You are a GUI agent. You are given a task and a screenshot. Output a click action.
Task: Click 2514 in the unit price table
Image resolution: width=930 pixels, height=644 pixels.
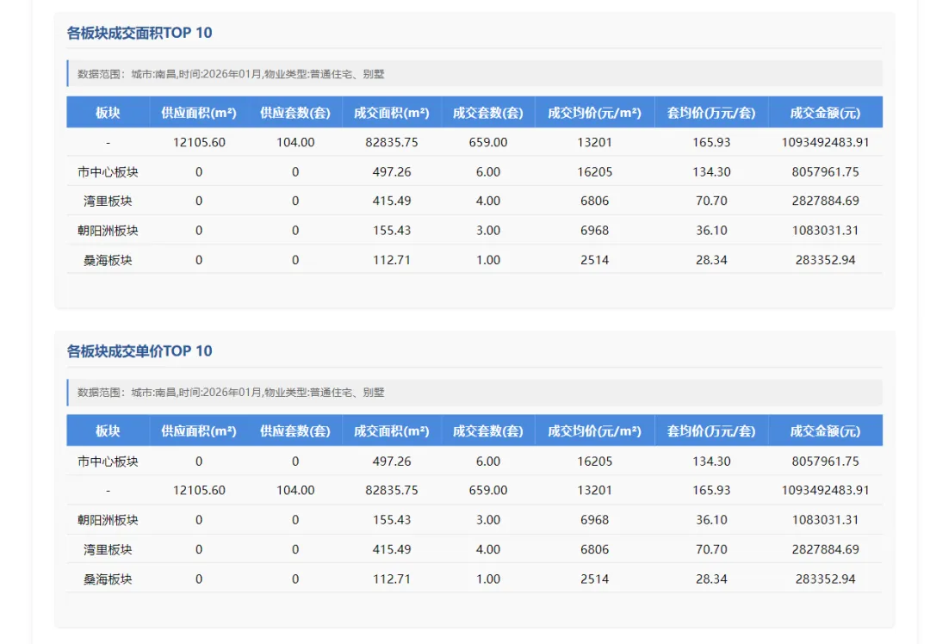click(594, 579)
